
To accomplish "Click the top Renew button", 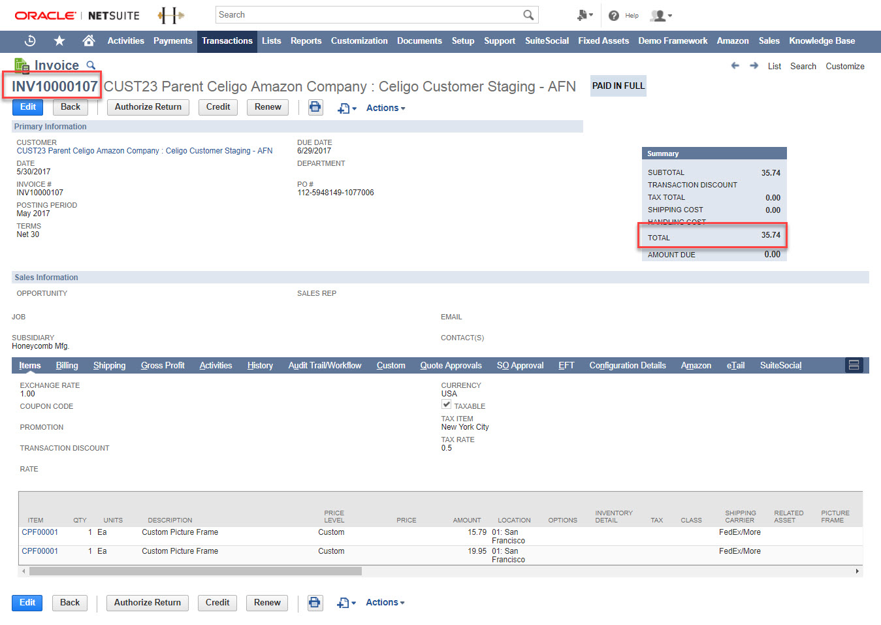I will click(x=268, y=107).
